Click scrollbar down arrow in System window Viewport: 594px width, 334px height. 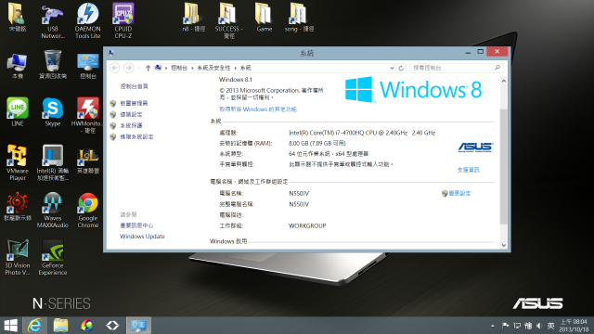tap(503, 245)
